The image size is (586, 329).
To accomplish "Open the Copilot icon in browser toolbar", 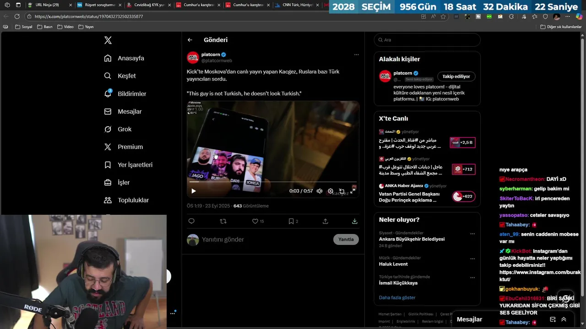I will pyautogui.click(x=579, y=16).
